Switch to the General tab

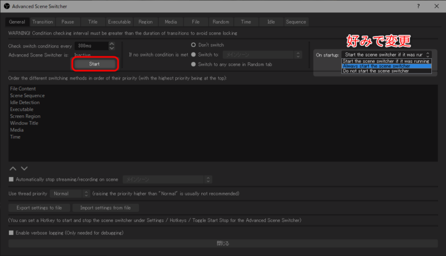[x=17, y=22]
